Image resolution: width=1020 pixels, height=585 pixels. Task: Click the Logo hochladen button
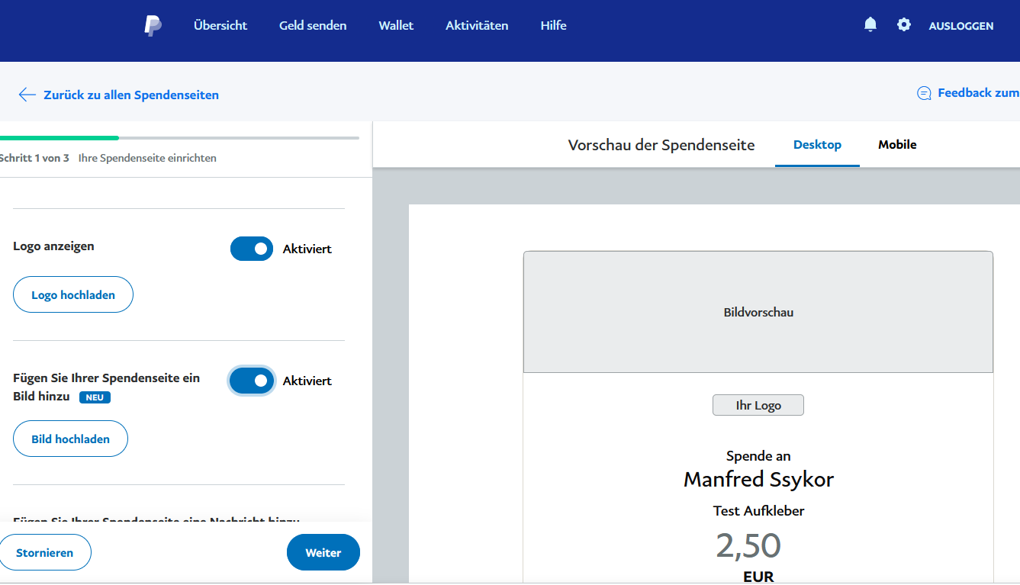pos(73,295)
